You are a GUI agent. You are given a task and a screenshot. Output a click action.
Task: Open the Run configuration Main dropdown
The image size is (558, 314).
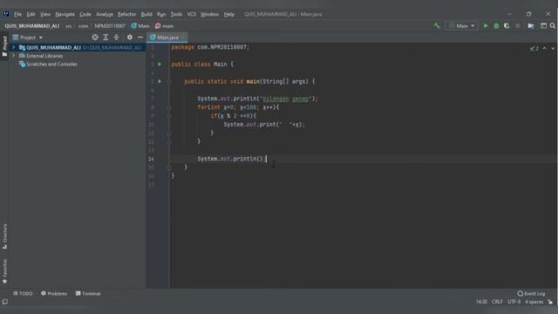click(x=461, y=25)
